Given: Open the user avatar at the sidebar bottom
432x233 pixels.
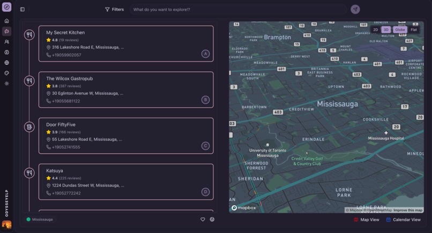Looking at the screenshot, I should (x=6, y=225).
